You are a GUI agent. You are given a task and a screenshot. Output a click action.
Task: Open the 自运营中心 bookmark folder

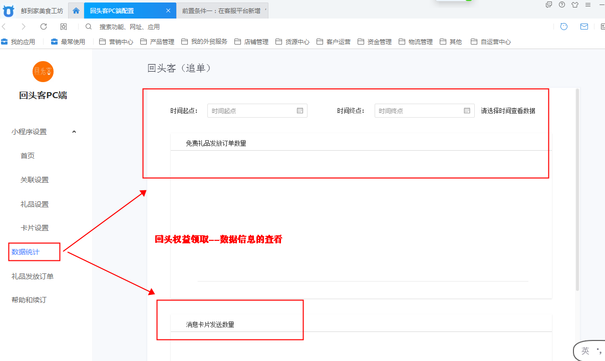491,42
